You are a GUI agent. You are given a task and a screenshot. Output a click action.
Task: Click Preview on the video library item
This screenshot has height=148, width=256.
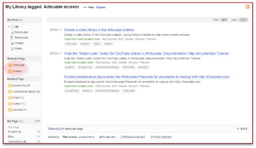152,39
